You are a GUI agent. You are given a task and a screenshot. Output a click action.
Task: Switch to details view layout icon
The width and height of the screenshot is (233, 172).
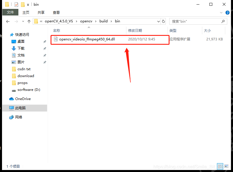coord(220,166)
